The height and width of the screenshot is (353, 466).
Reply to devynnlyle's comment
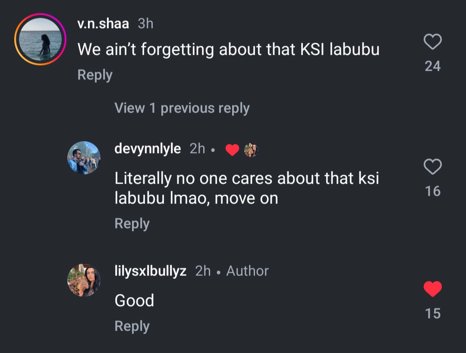(132, 223)
